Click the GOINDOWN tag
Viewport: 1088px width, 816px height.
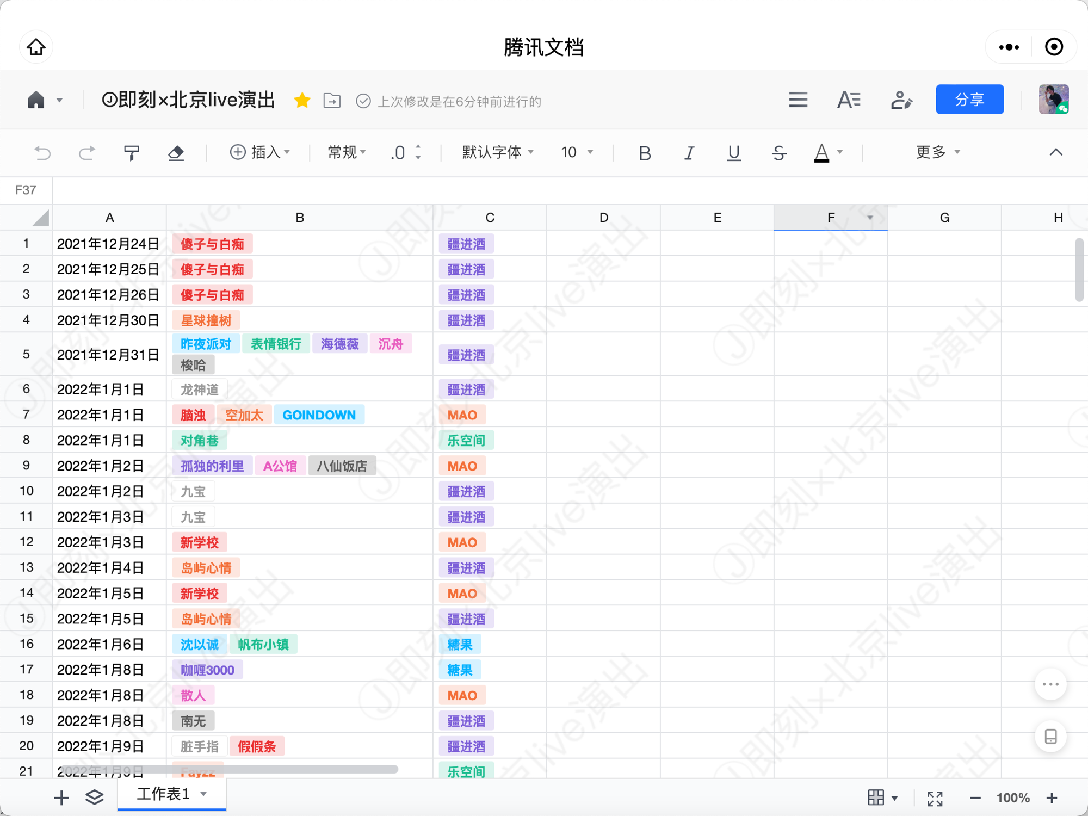(x=319, y=415)
